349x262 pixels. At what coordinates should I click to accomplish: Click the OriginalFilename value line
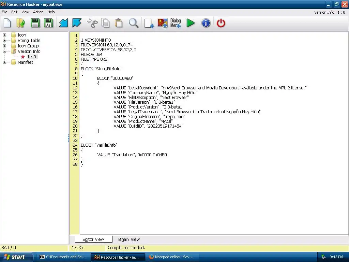point(149,117)
